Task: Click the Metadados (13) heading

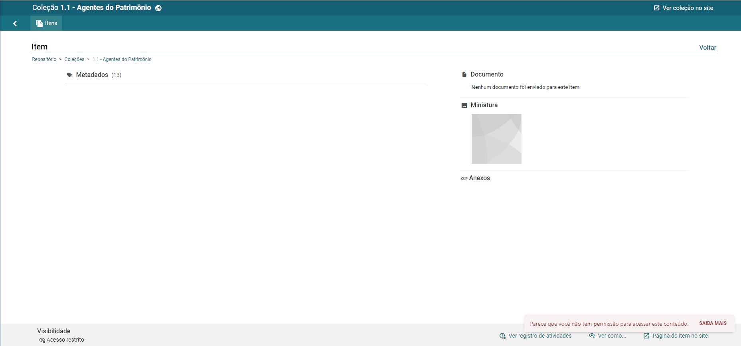Action: click(x=99, y=75)
